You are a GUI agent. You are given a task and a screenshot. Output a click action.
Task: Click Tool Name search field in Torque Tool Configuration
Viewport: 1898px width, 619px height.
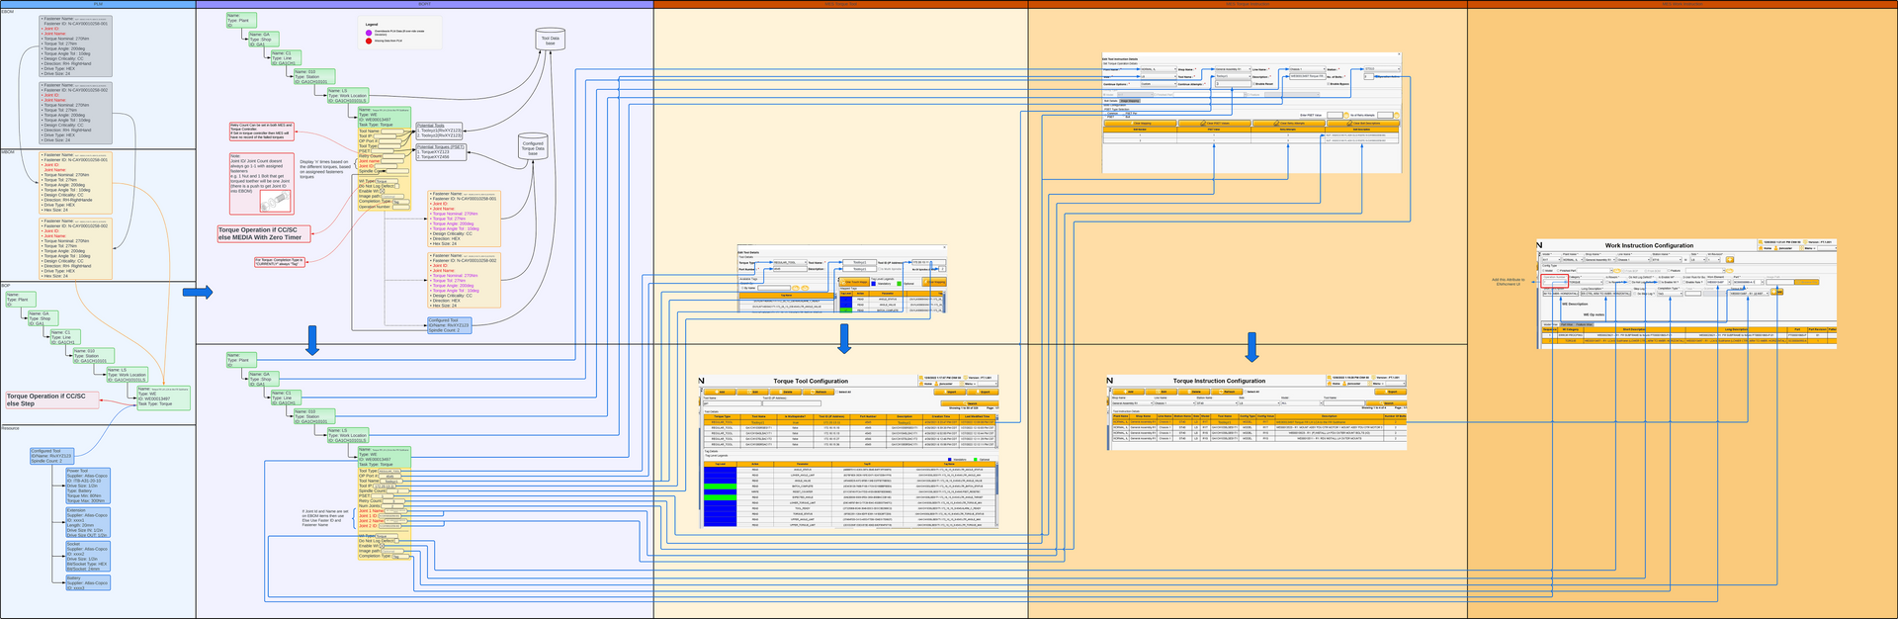(x=732, y=403)
